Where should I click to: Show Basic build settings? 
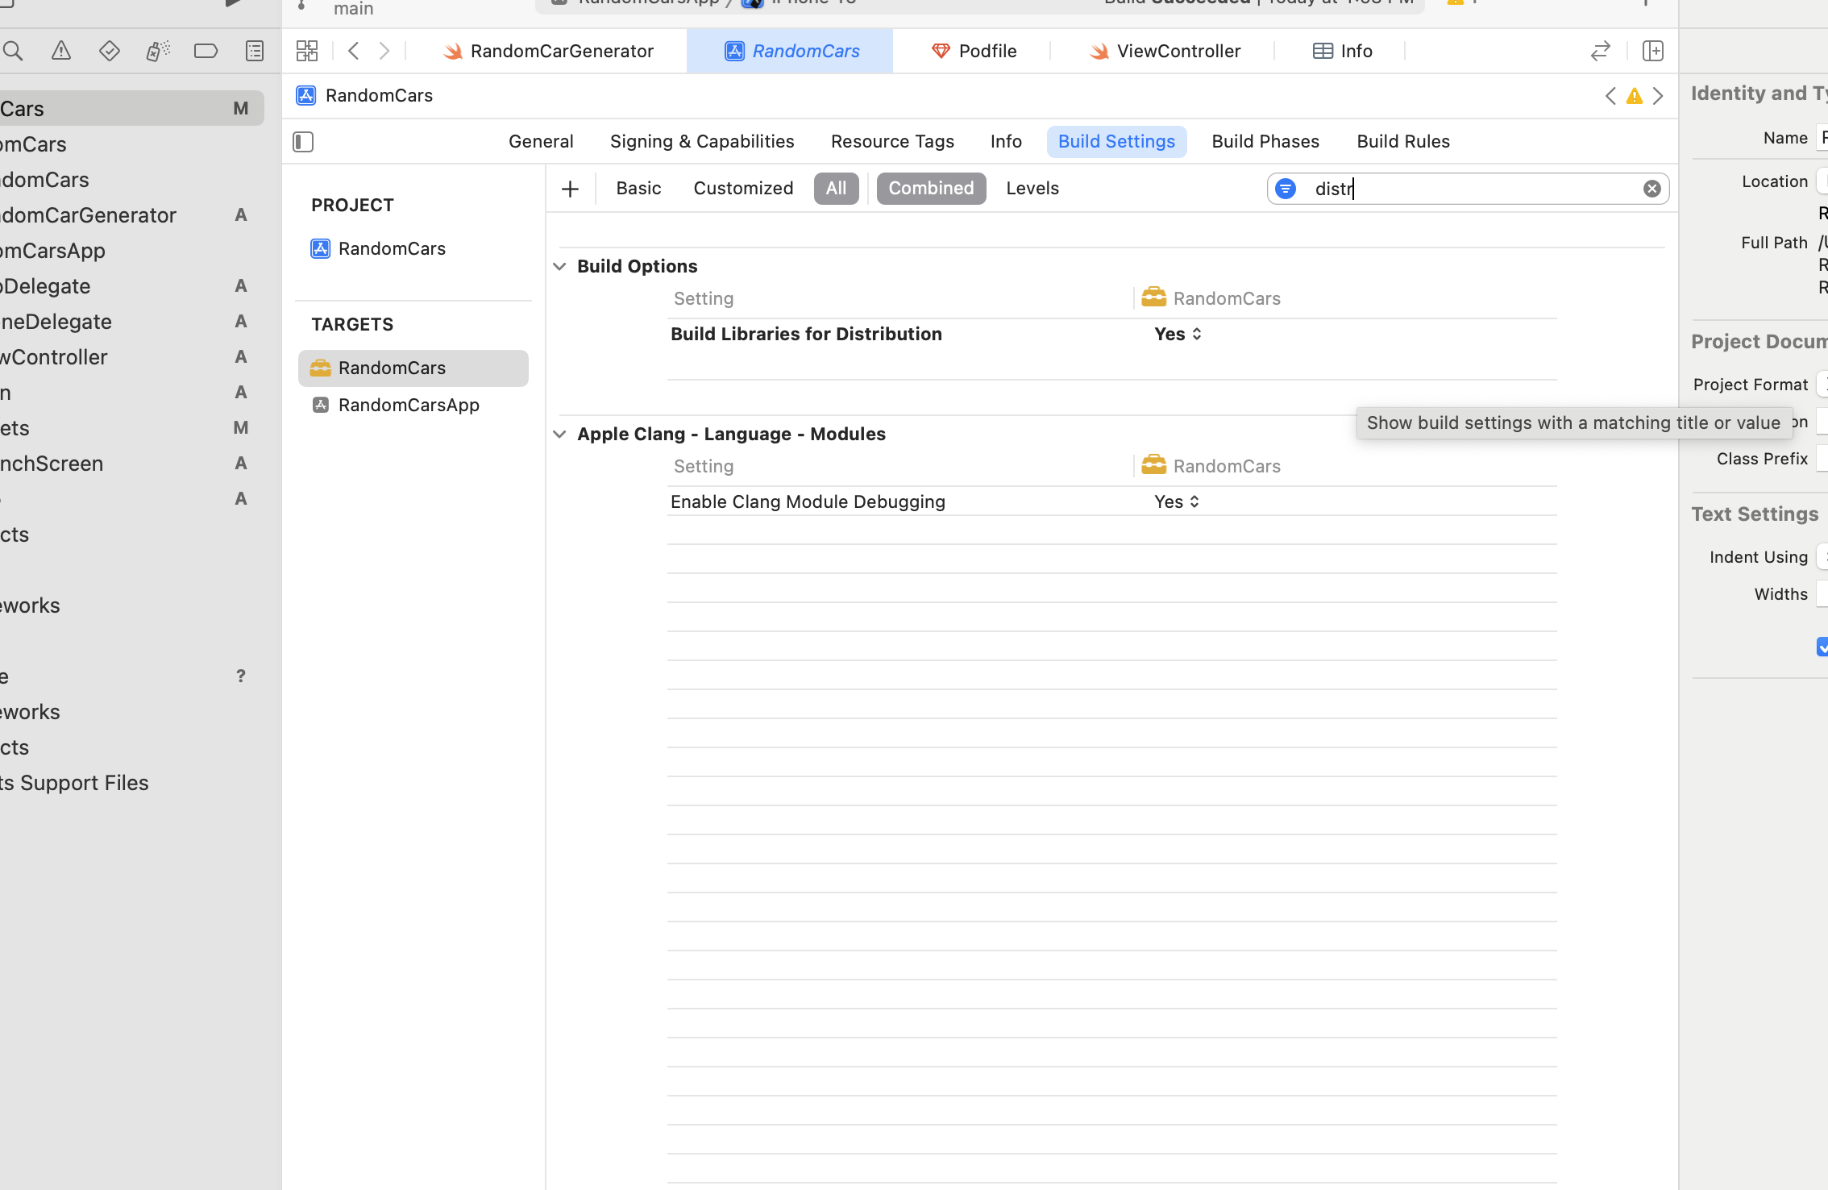[638, 189]
